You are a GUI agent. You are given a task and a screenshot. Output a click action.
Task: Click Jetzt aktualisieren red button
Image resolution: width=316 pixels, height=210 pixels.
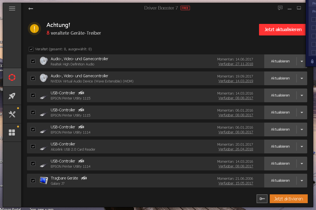(282, 30)
